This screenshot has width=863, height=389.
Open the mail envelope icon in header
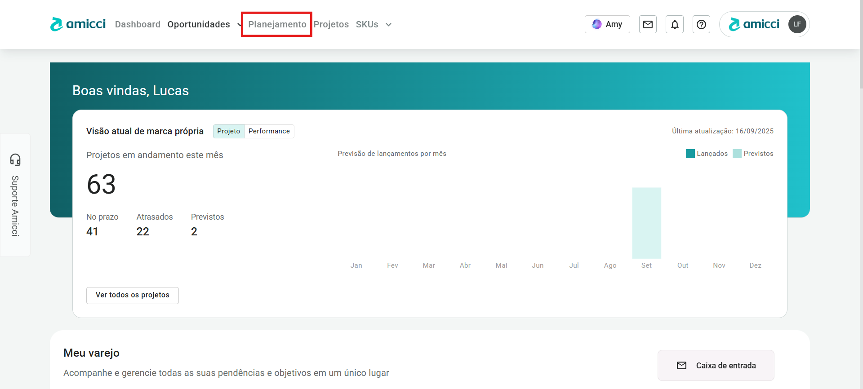[x=648, y=24]
